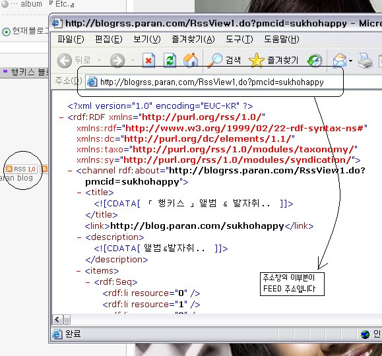Open the 편집(E) menu

tap(109, 39)
